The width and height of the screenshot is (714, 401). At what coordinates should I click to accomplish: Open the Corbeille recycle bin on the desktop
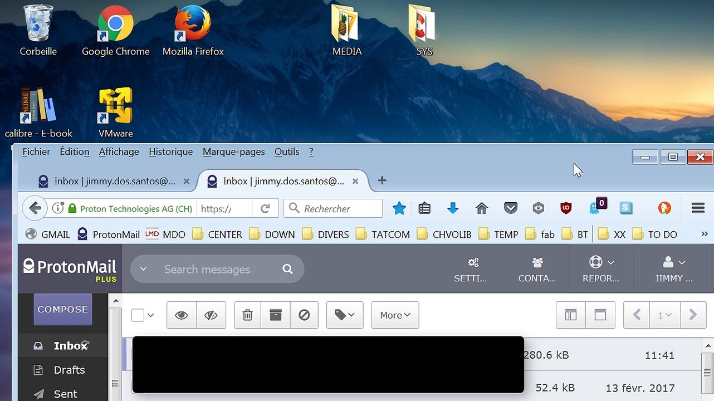38,31
